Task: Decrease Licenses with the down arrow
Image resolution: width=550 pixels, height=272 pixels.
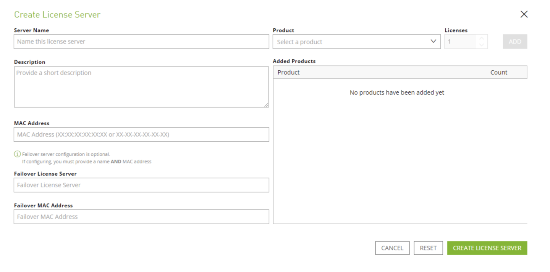Action: (482, 45)
